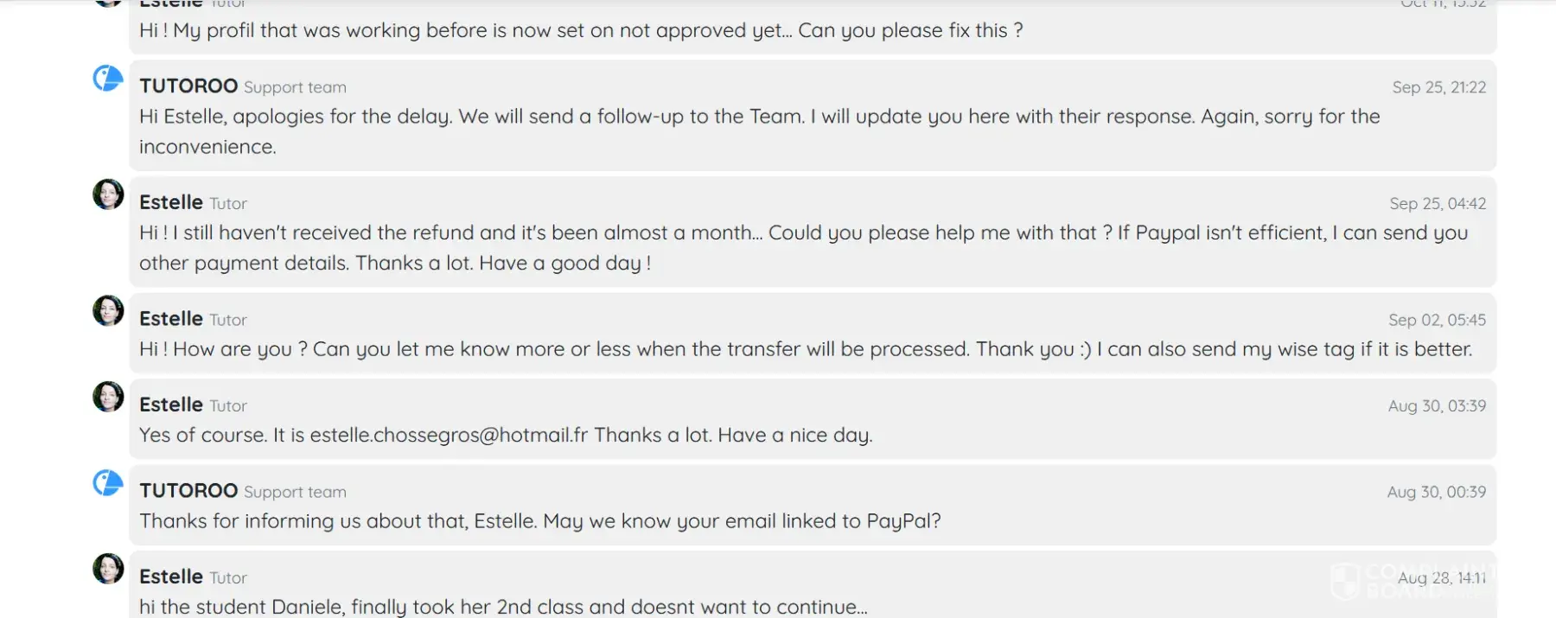The height and width of the screenshot is (618, 1556).
Task: Open Estelle's avatar on the Sep 02 message
Action: click(x=108, y=310)
